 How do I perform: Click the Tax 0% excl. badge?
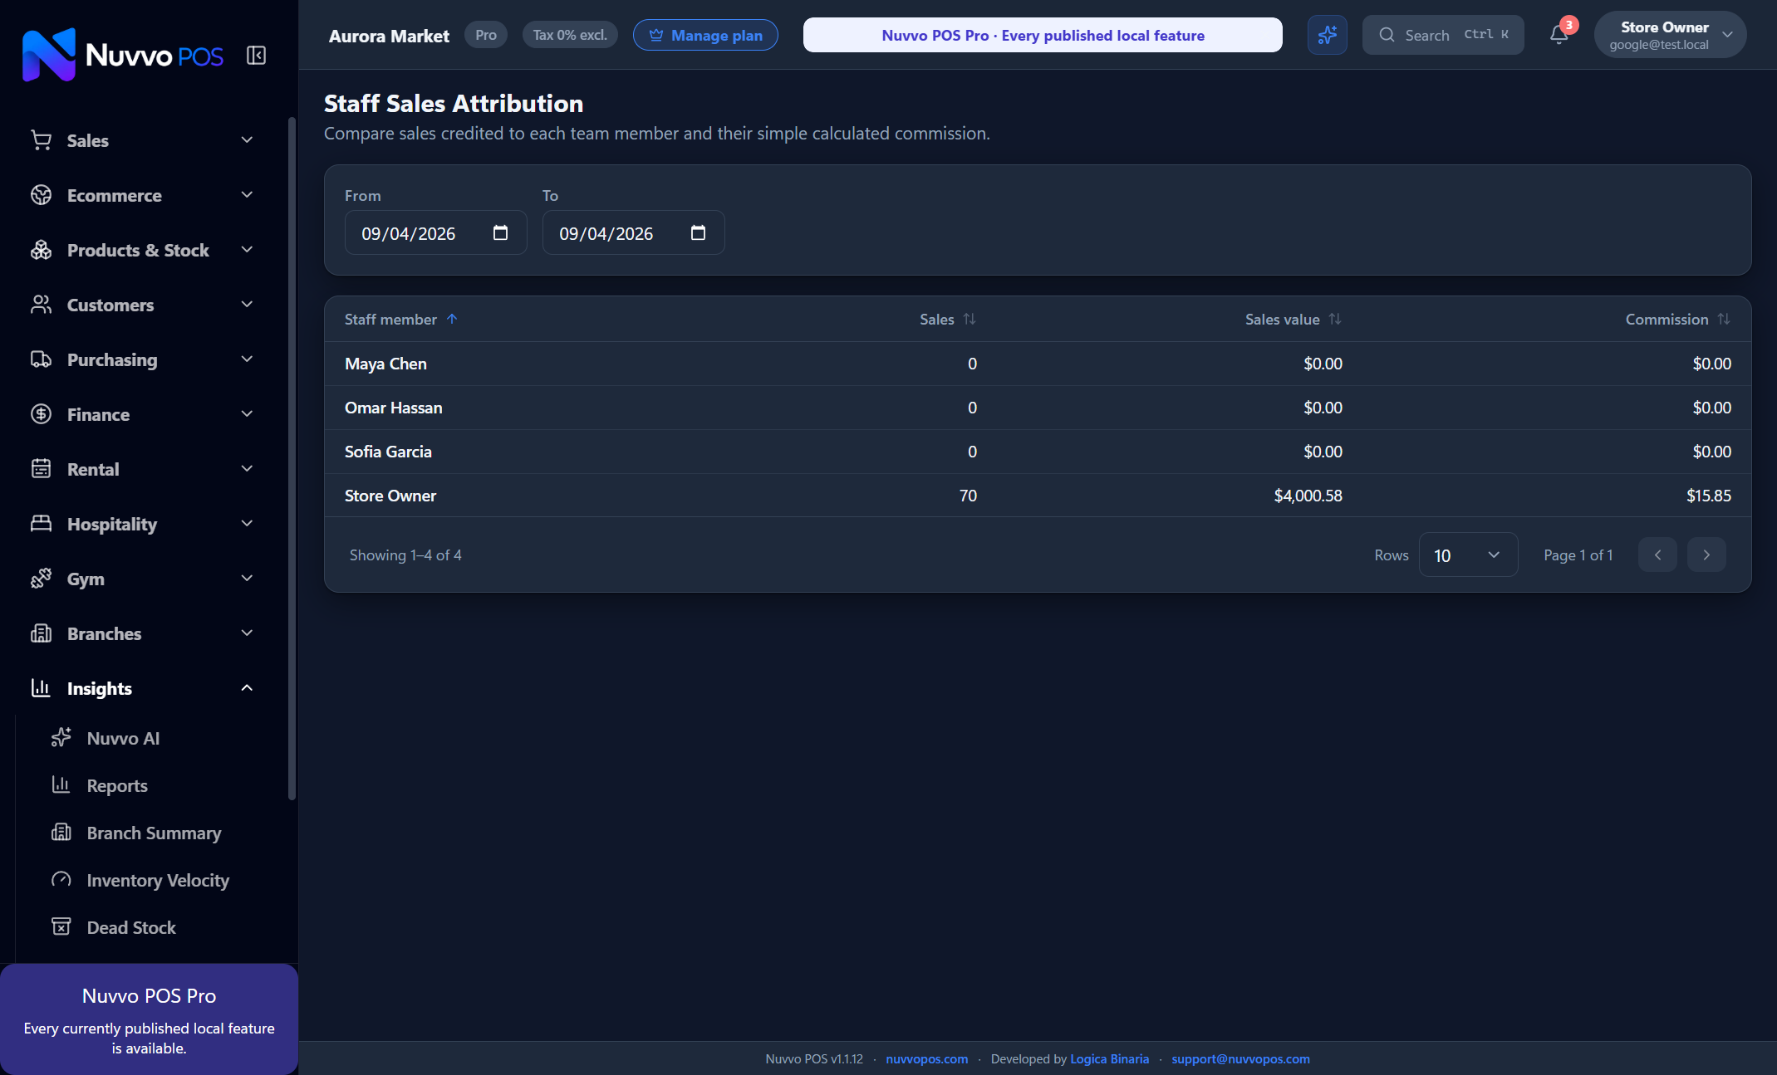click(x=570, y=35)
